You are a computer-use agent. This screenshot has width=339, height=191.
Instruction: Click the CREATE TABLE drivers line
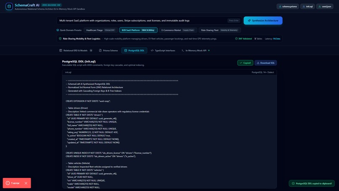coord(84,115)
